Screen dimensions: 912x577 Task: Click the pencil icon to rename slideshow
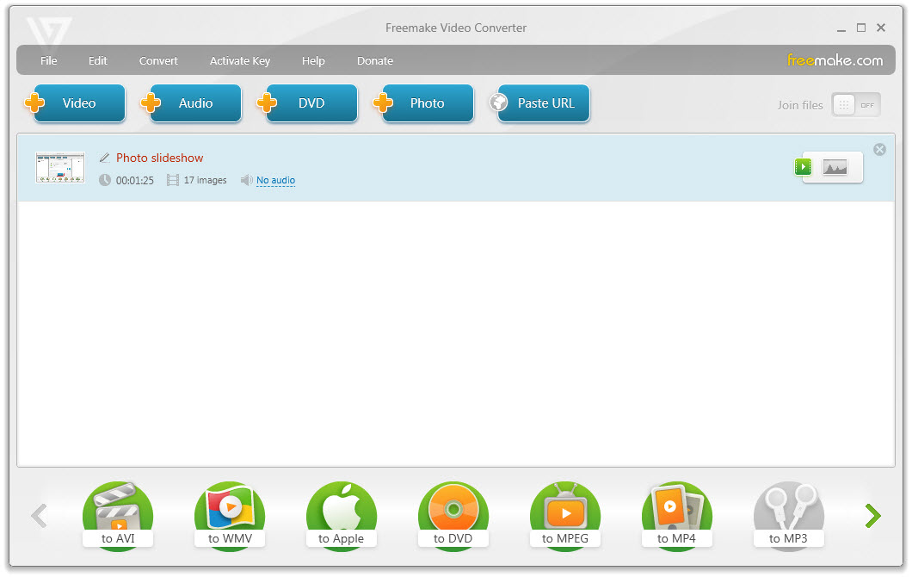click(x=105, y=158)
